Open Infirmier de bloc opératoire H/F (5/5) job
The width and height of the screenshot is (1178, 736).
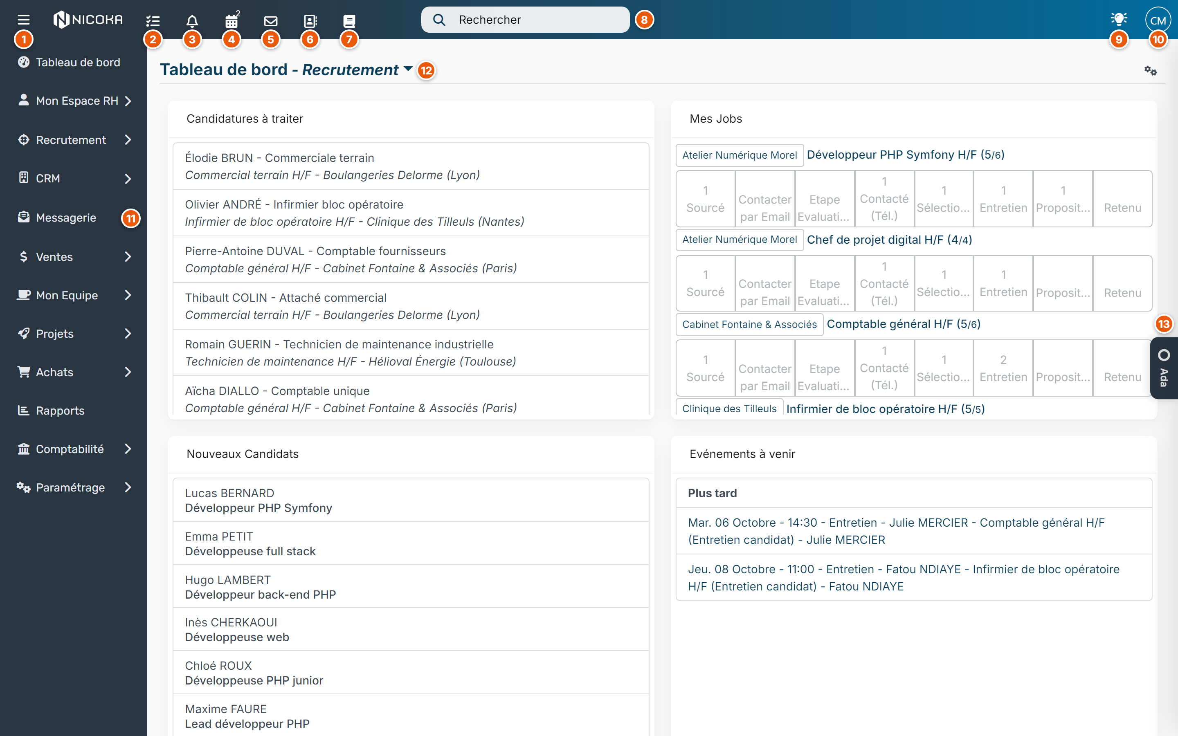pyautogui.click(x=886, y=409)
